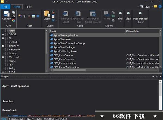Click the bottom small export icon beside HTML
The width and height of the screenshot is (163, 120).
tap(113, 20)
